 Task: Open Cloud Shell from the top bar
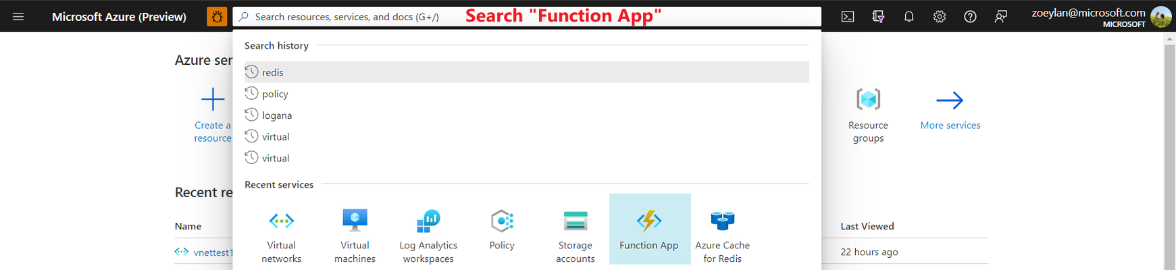848,17
